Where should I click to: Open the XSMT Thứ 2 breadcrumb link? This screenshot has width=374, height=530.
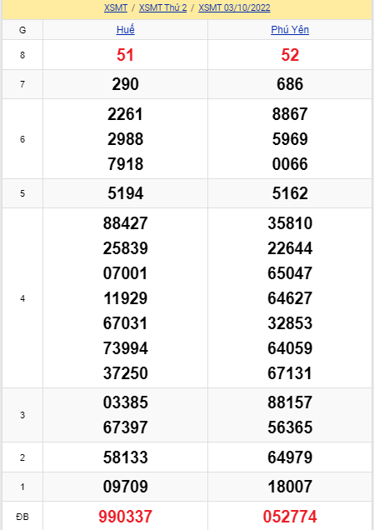tap(162, 7)
